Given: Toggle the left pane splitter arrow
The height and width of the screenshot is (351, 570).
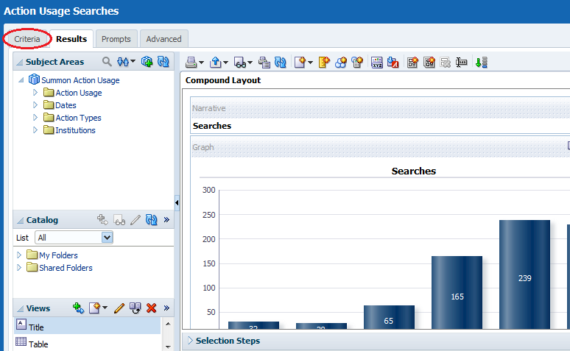Looking at the screenshot, I should click(177, 202).
